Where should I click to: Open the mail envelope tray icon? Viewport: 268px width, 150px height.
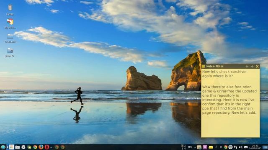pyautogui.click(x=246, y=147)
